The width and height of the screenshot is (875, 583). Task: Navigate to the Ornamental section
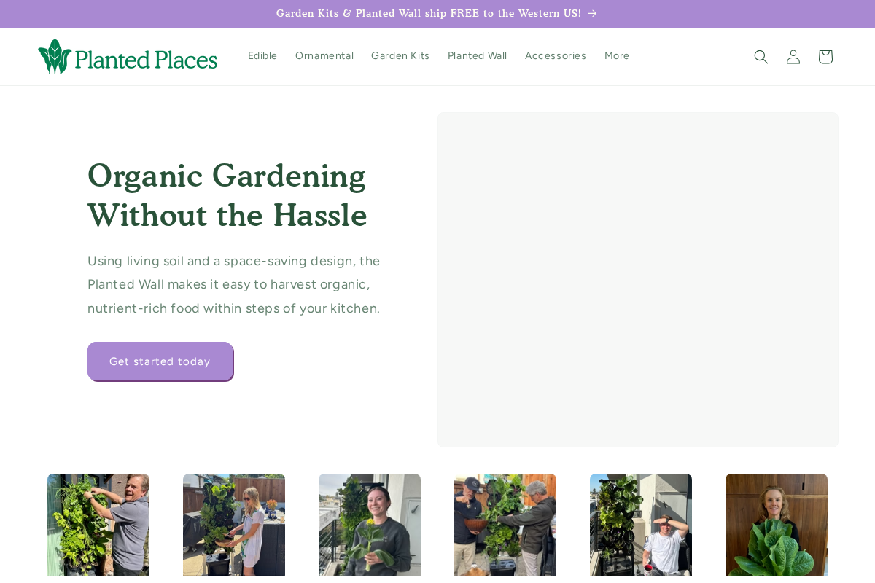click(324, 55)
